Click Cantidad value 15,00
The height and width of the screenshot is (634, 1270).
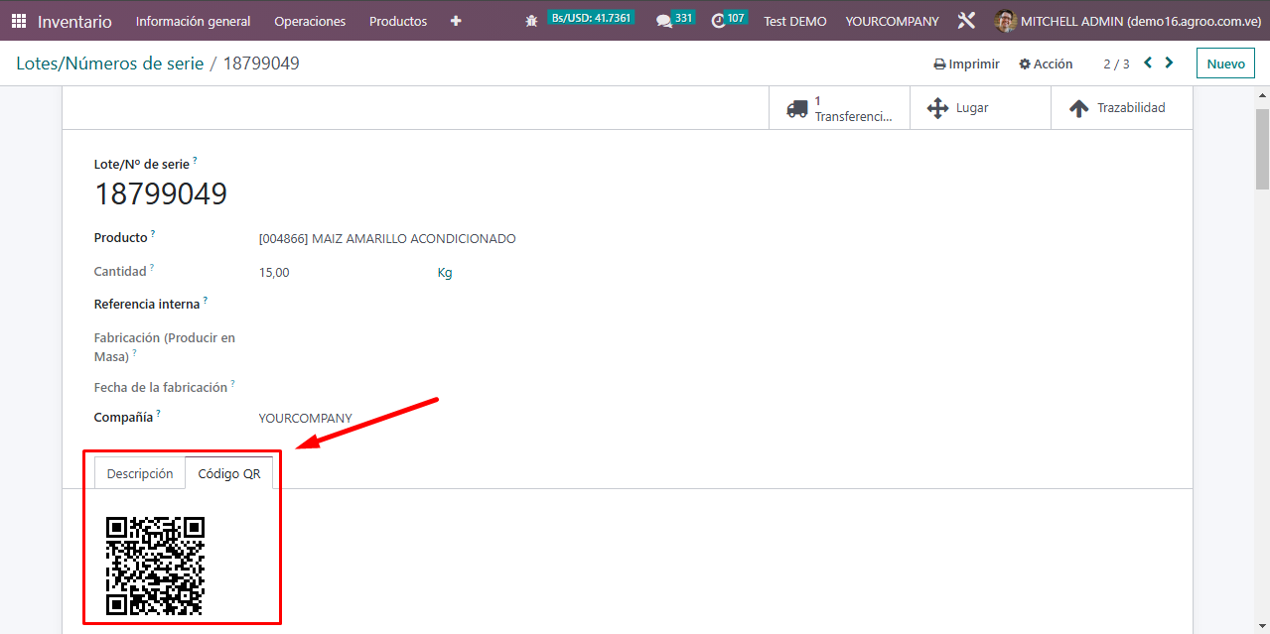click(274, 273)
